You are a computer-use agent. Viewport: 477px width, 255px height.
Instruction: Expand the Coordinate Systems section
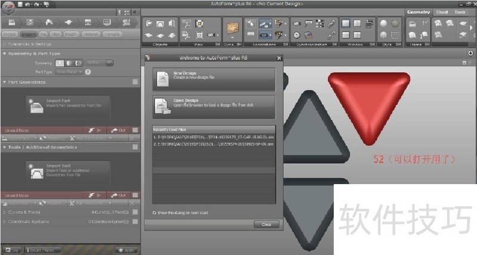pyautogui.click(x=5, y=222)
